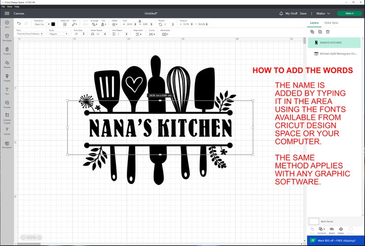The image size is (365, 246).
Task: Select the Kitchen Split Monogram layer
Action: [x=334, y=54]
